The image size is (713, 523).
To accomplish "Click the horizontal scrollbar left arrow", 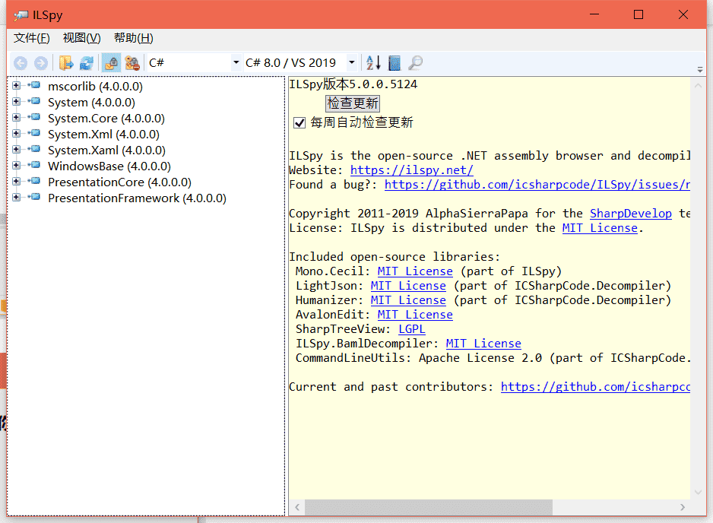I will click(297, 507).
